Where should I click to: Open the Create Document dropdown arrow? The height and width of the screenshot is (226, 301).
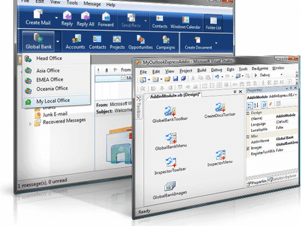point(216,43)
